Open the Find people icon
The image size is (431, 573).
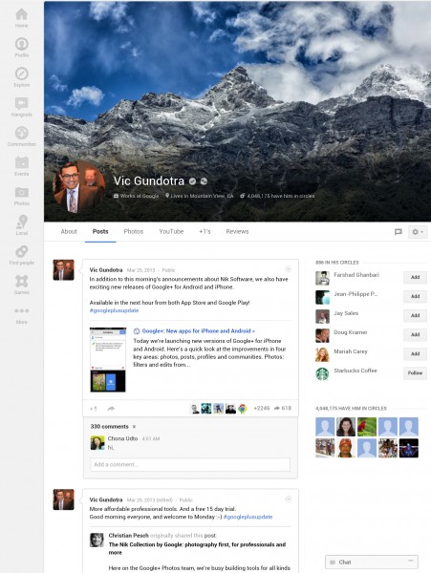22,251
